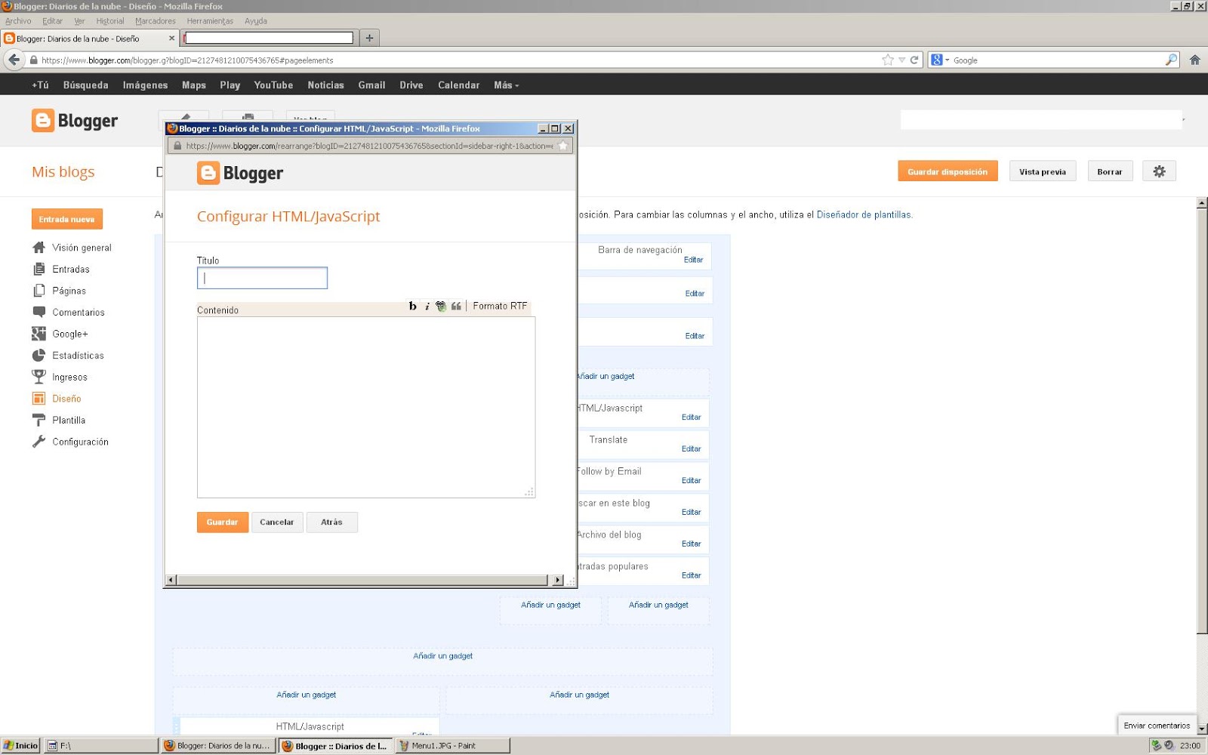Click the magnifier icon in Google search box

pyautogui.click(x=1171, y=60)
